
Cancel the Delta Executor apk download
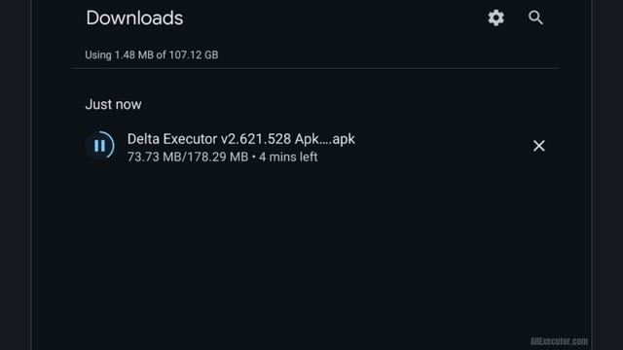pyautogui.click(x=538, y=146)
